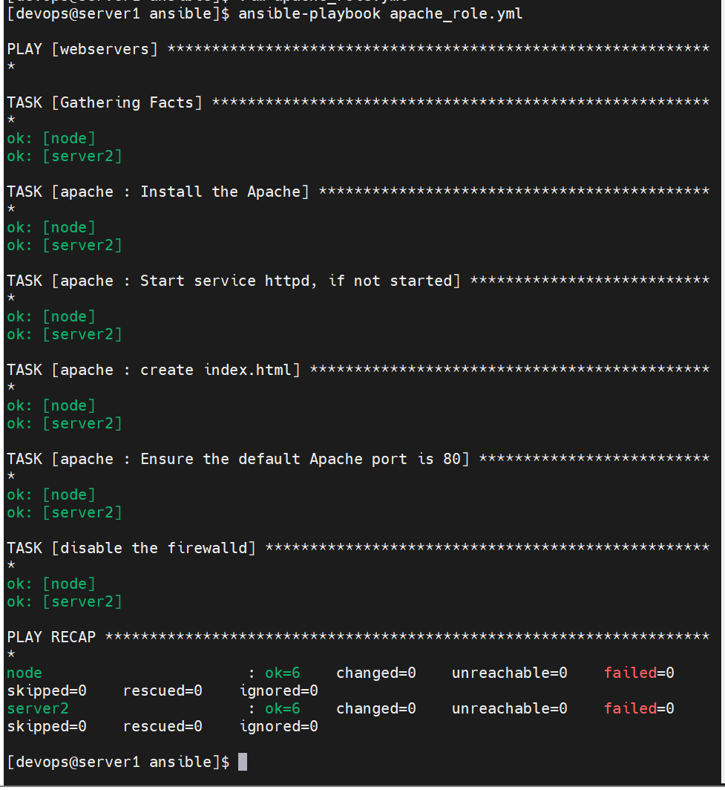Select the TASK [Gathering Facts] line

[x=105, y=102]
